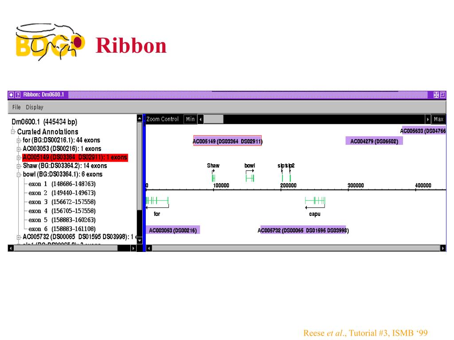Click the tree panel vertical scrollbar thumb

(140, 166)
